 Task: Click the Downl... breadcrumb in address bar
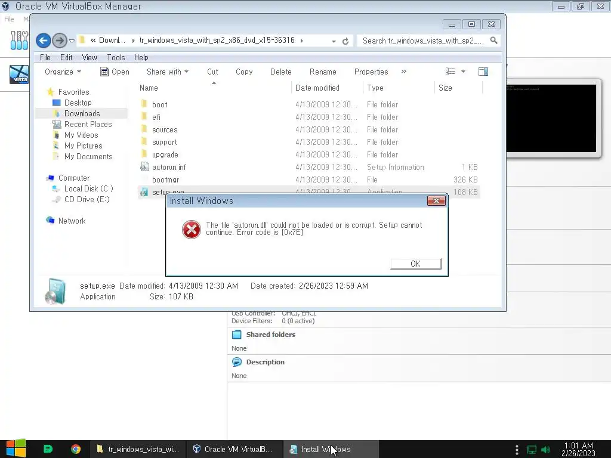tap(112, 40)
